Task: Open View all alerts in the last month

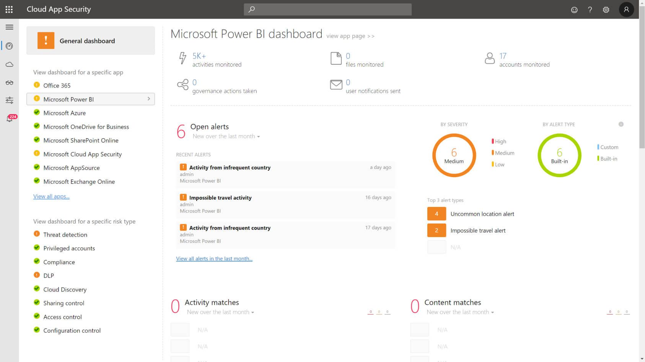Action: [x=214, y=259]
